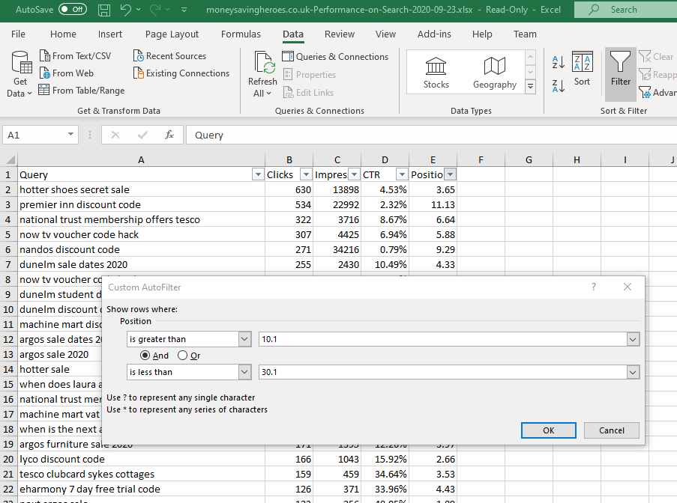Open the View tab
The width and height of the screenshot is (677, 503).
[x=385, y=34]
